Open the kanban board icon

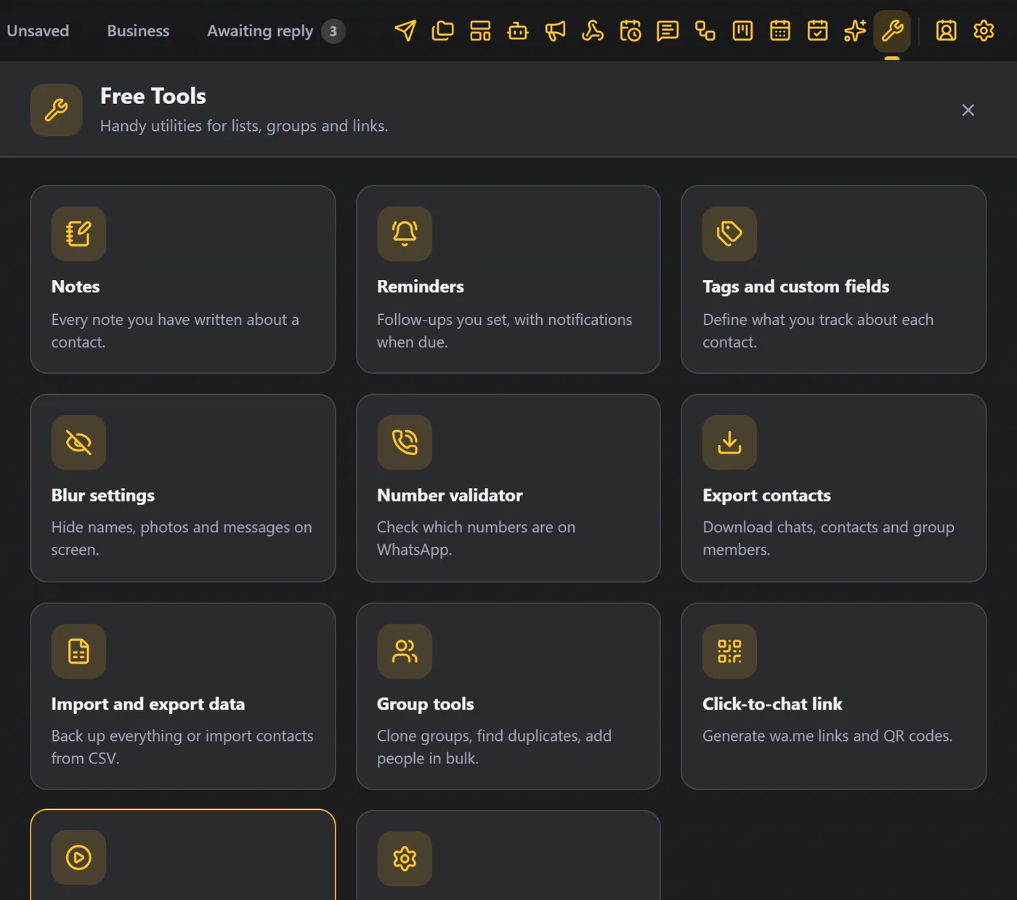(x=742, y=31)
